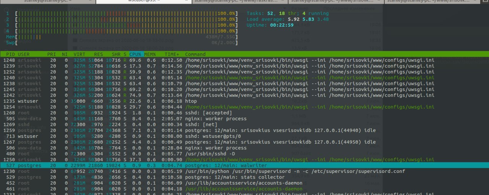Click the NI column header
The height and width of the screenshot is (195, 489).
[x=65, y=54]
